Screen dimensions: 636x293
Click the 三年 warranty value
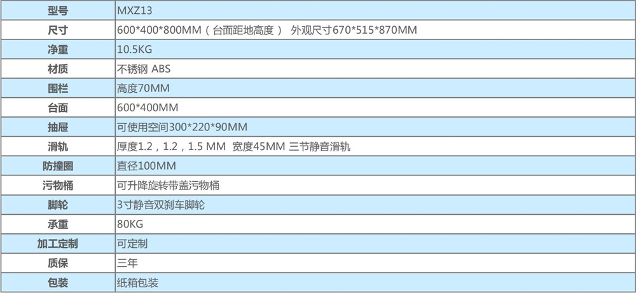127,262
